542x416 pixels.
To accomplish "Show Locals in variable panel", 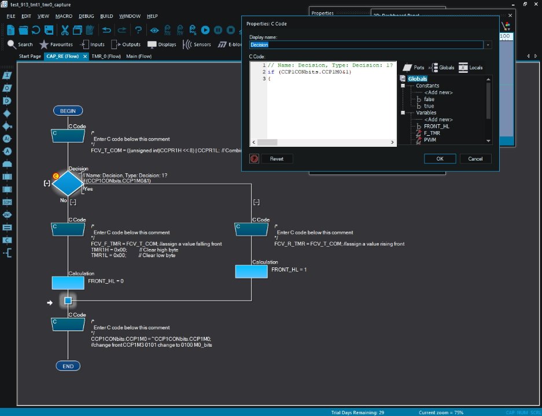I will [470, 68].
